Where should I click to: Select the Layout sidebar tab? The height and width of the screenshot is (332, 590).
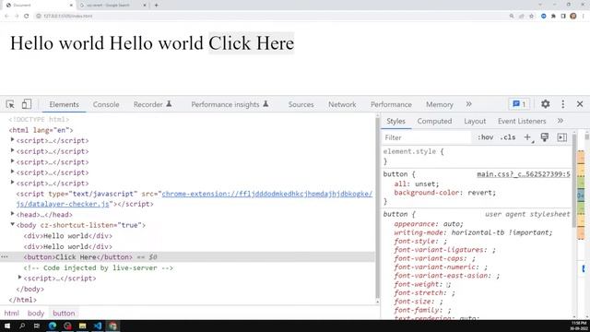[475, 121]
